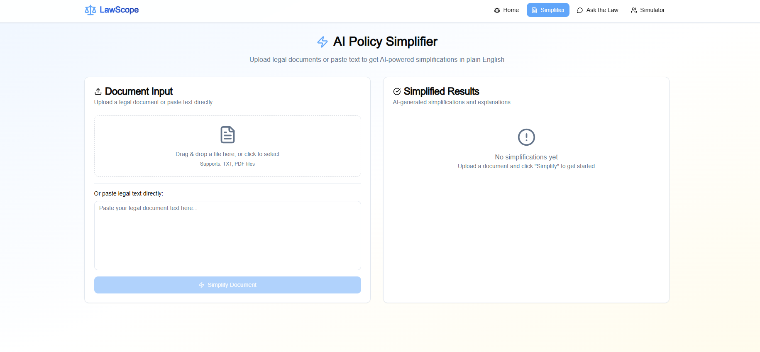
Task: Click the LawScope scales logo icon
Action: 90,10
